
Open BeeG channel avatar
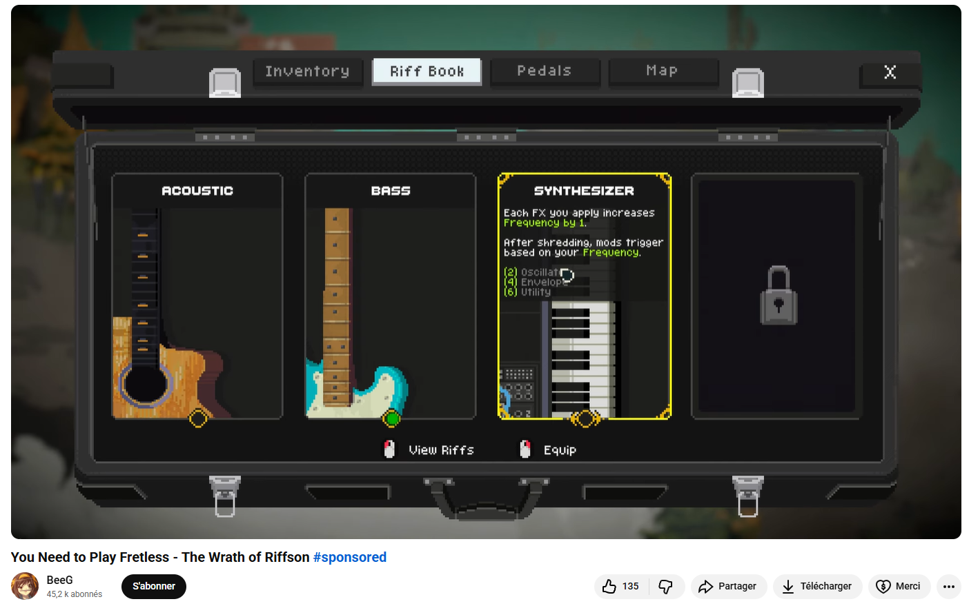[25, 586]
